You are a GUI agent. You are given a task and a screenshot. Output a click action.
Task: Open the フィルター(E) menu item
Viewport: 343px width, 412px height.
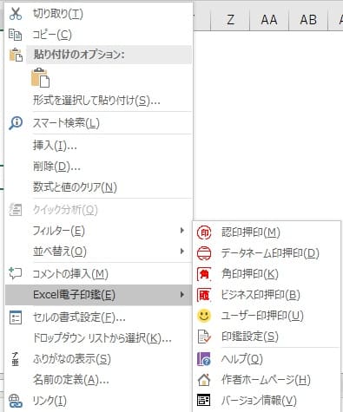[x=59, y=231]
